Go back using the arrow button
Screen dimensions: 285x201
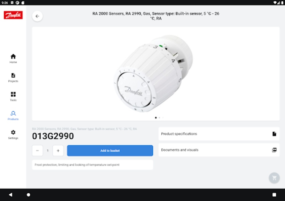(37, 16)
